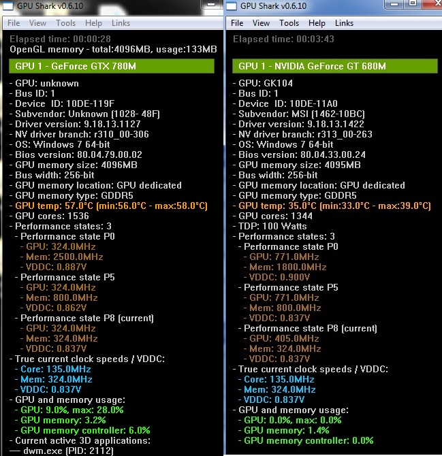Image resolution: width=442 pixels, height=456 pixels.
Task: Click GPU memory controller: 0.0% line
Action: pos(306,440)
